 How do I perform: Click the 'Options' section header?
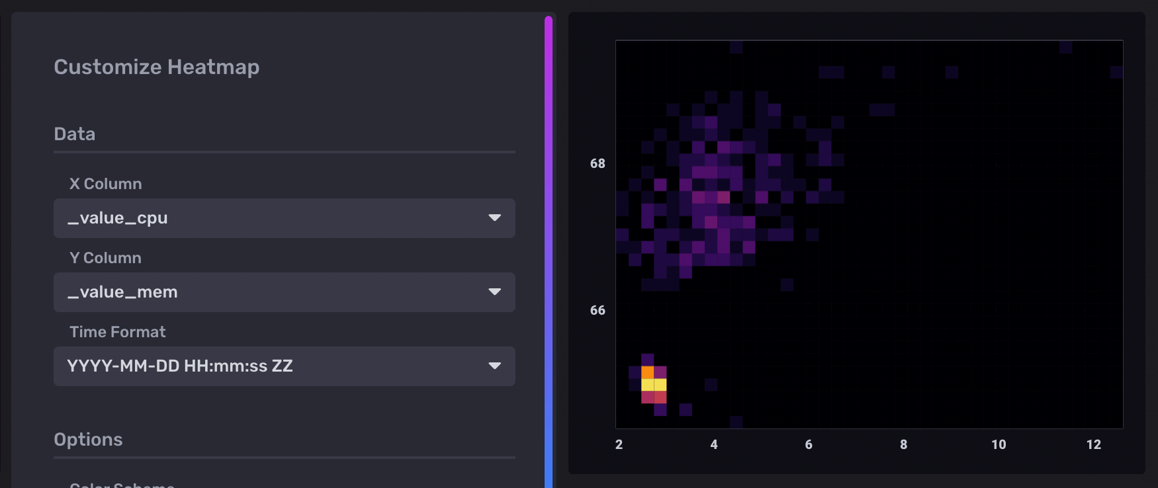88,440
